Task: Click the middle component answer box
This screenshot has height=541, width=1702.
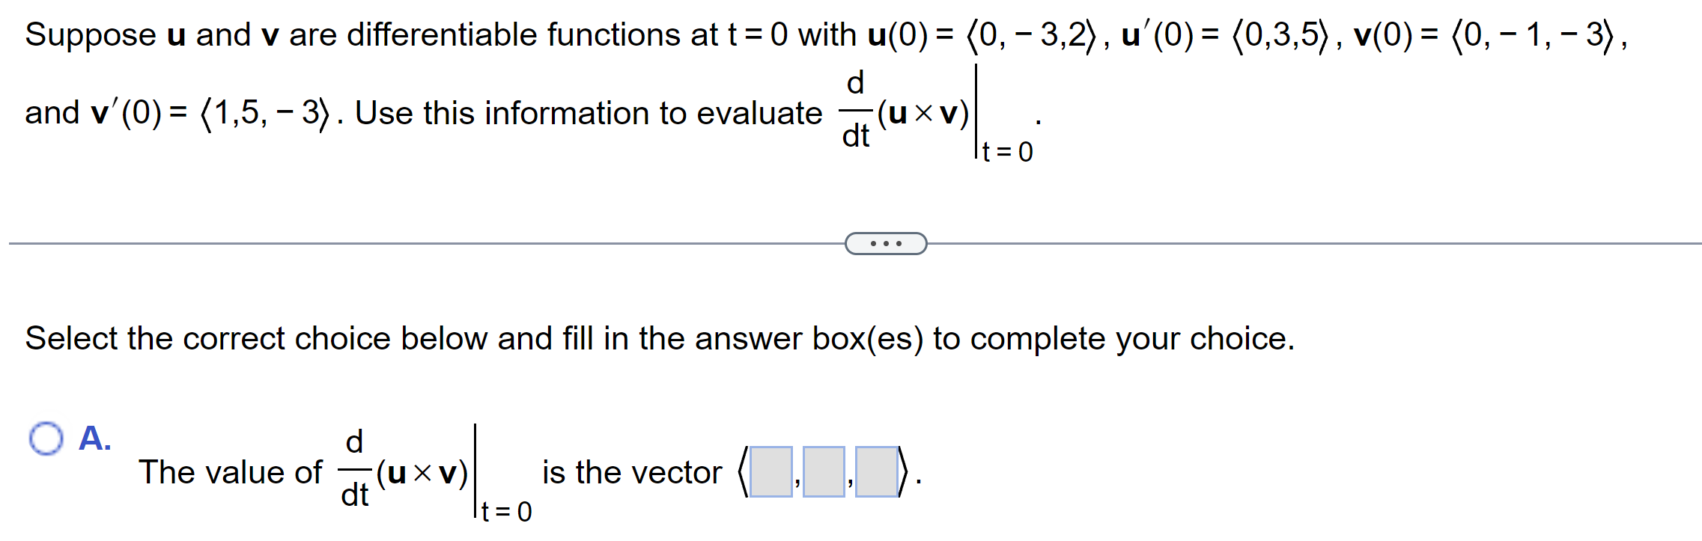Action: tap(823, 472)
